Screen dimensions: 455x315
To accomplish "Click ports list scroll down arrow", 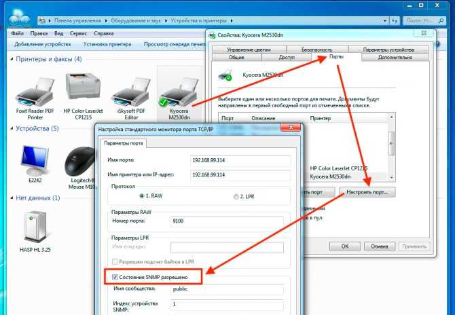I will [391, 177].
